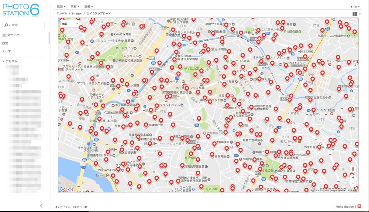Click the 古謝医院 map label
The image size is (369, 212).
click(x=212, y=133)
